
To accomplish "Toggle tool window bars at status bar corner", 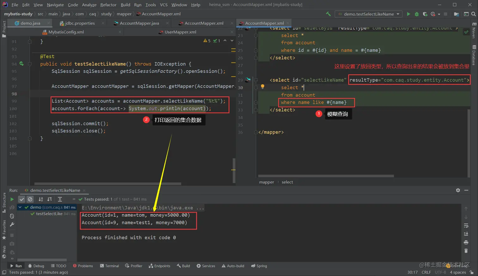I will 4,272.
